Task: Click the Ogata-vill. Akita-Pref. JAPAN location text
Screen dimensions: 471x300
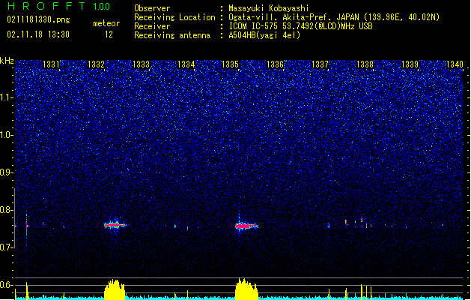Action: click(x=334, y=17)
